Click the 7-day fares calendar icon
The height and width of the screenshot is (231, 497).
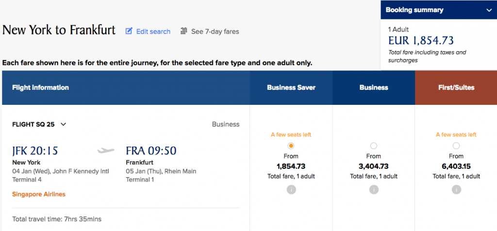tap(184, 31)
